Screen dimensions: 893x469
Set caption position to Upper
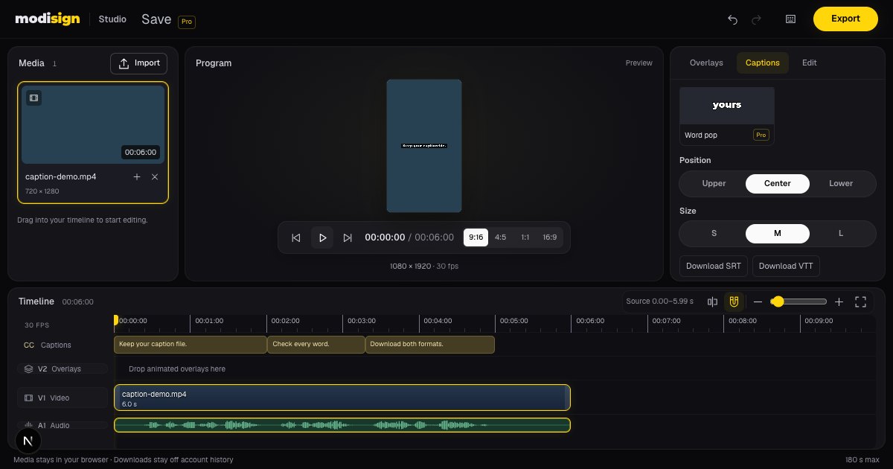pos(714,183)
